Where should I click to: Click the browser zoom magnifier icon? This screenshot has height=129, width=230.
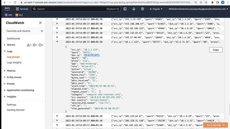pos(196,3)
